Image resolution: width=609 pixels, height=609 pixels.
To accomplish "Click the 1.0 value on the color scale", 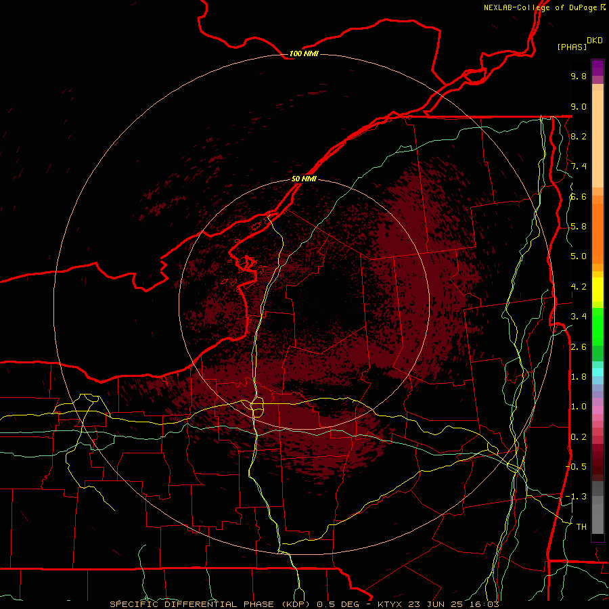I will coord(579,407).
